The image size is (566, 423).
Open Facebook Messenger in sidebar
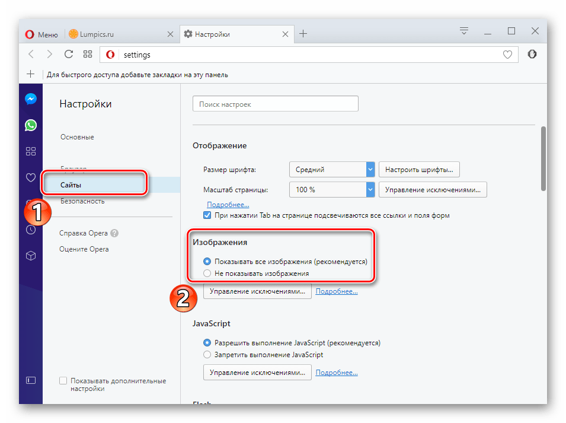pyautogui.click(x=31, y=98)
